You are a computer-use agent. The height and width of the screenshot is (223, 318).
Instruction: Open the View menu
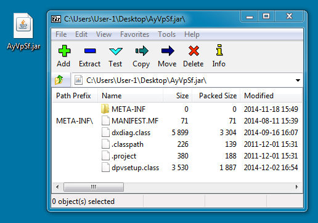click(104, 34)
